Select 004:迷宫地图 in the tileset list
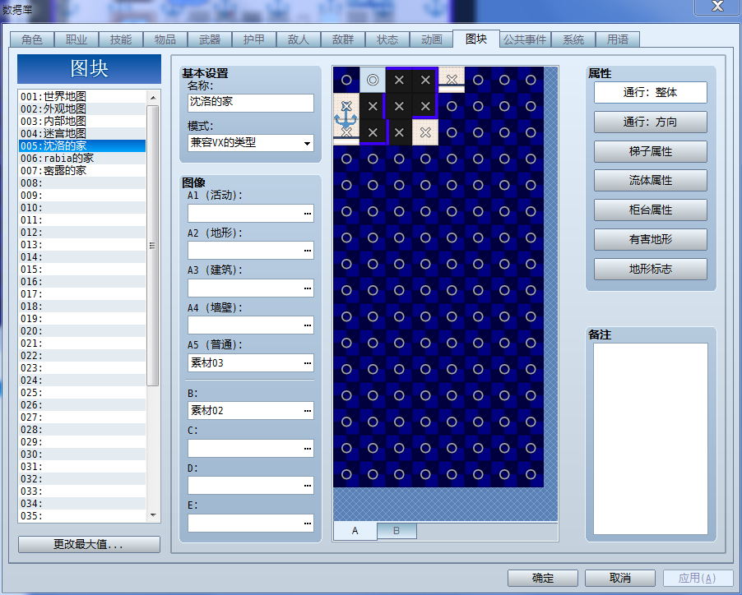 point(82,133)
